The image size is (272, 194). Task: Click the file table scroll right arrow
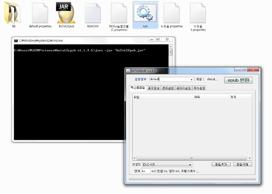[x=250, y=158]
